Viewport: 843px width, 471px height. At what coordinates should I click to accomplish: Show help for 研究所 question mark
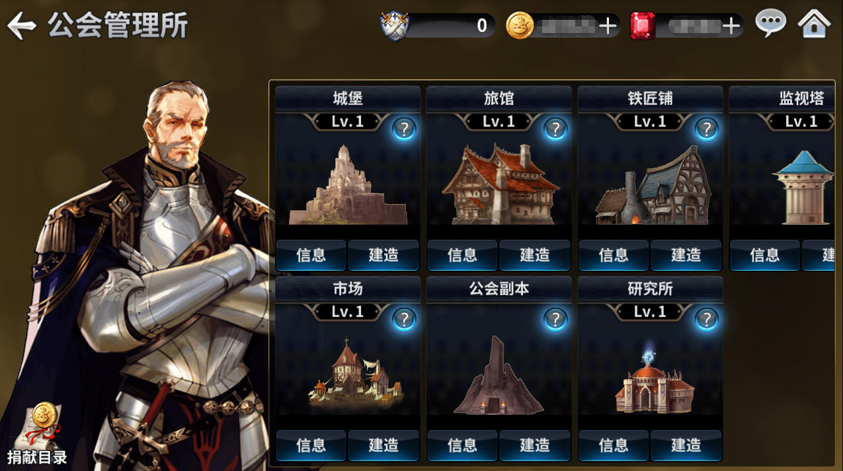[706, 320]
